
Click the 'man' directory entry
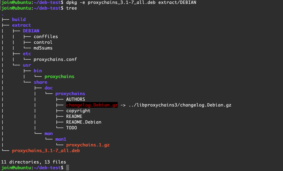tap(48, 134)
